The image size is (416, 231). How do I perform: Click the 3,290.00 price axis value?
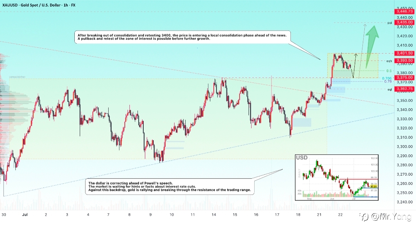[404, 156]
